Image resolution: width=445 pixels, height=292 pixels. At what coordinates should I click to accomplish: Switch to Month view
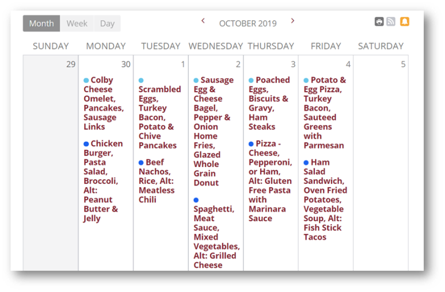pos(41,23)
